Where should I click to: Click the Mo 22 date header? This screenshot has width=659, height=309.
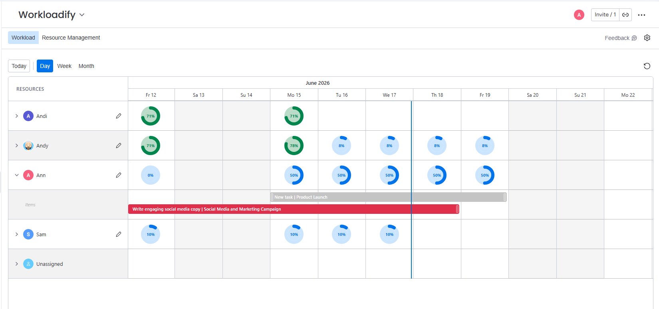(628, 95)
